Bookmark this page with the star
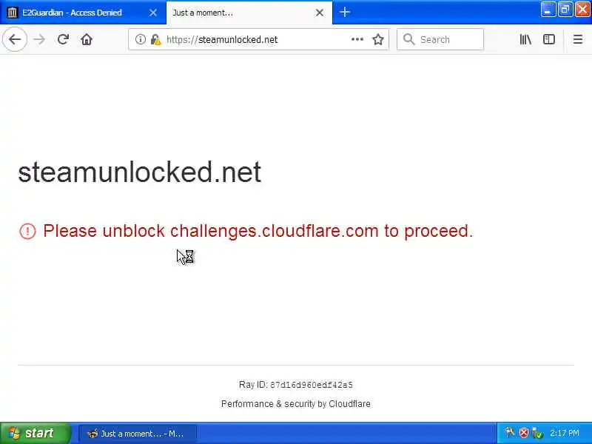592x444 pixels. pyautogui.click(x=378, y=39)
